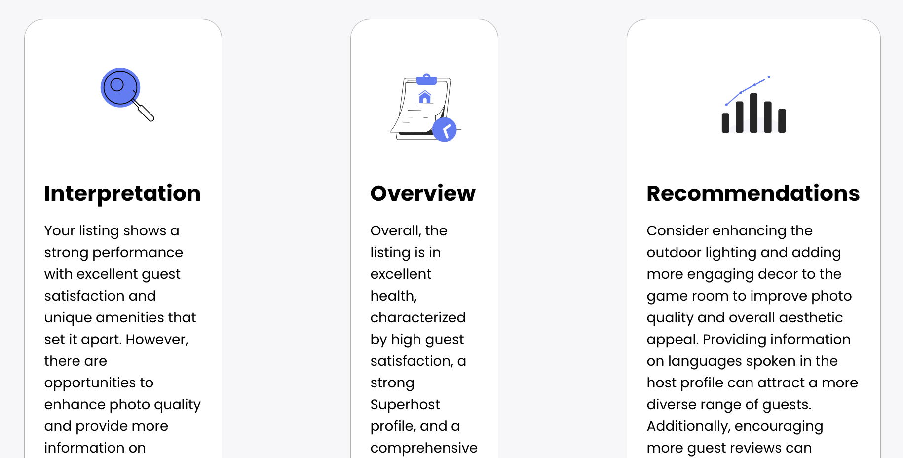The height and width of the screenshot is (458, 903).
Task: Click the tallest bar in the chart icon
Action: [753, 113]
